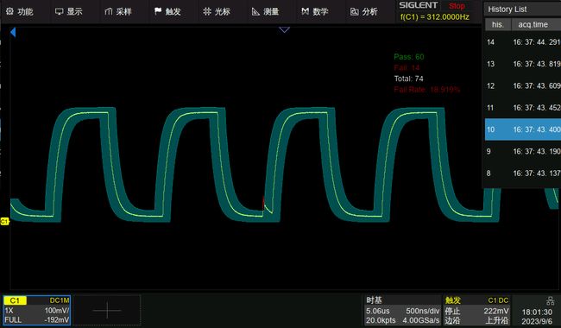Select history frame 12 in History List
The height and width of the screenshot is (328, 561).
tap(523, 85)
